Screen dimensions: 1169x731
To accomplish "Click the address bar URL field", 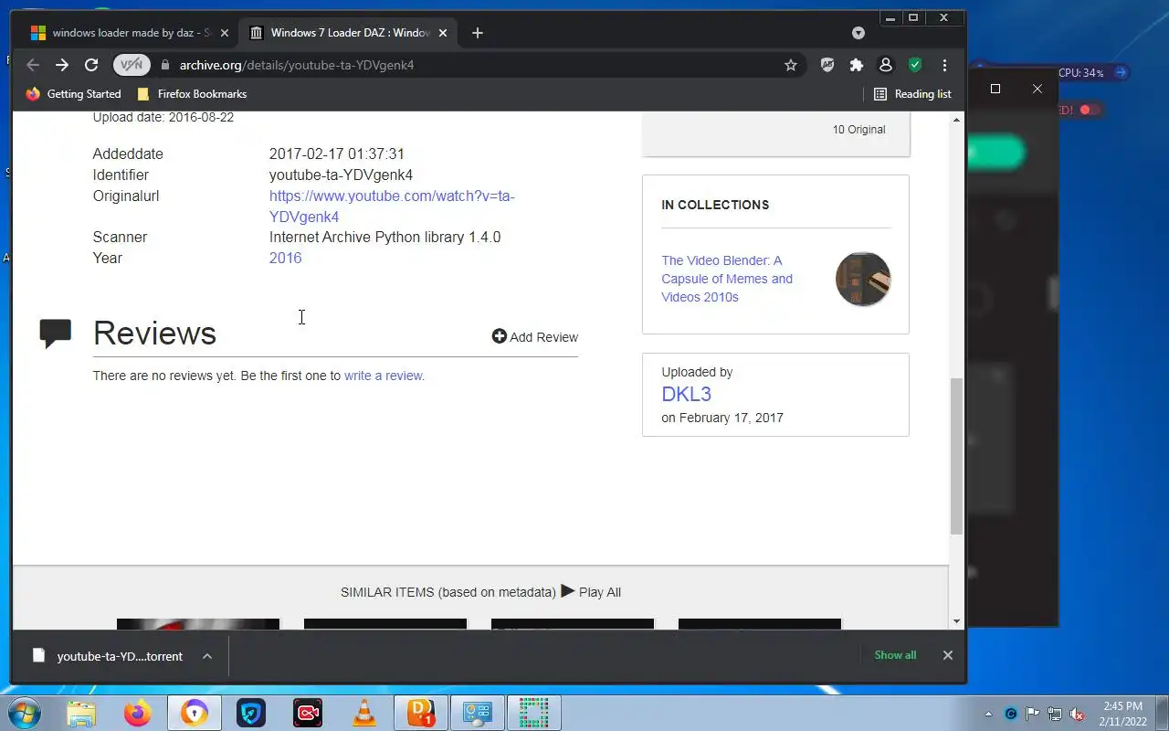I will [475, 65].
